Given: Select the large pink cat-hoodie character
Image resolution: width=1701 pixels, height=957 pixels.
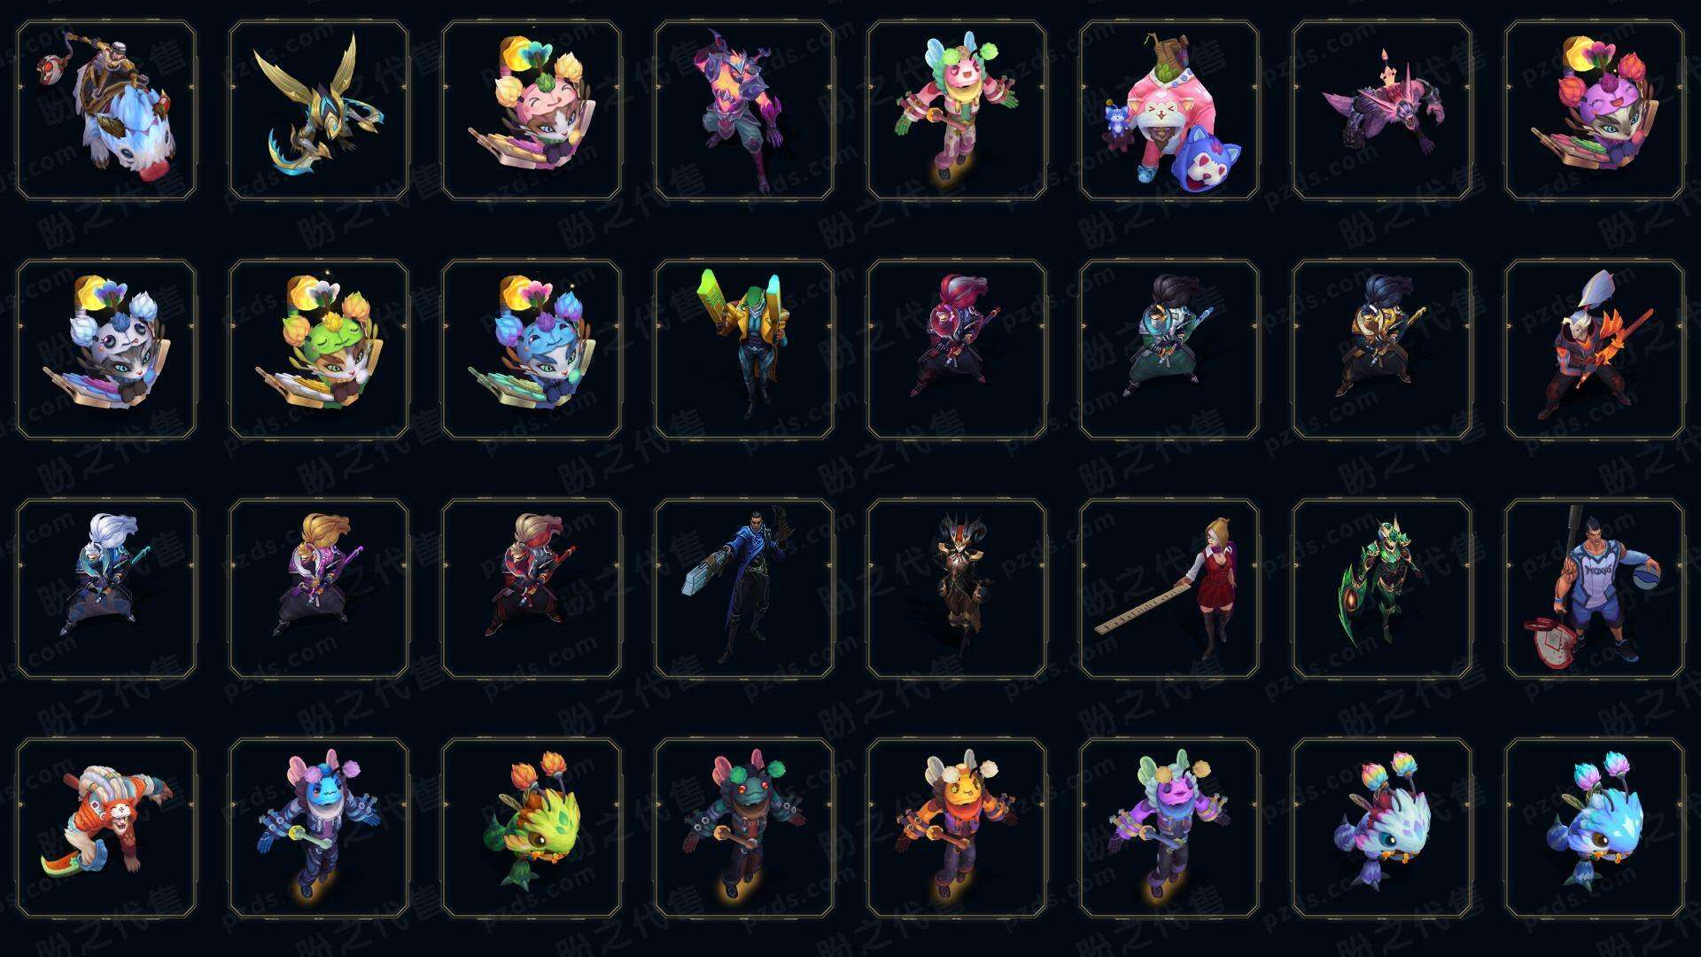Looking at the screenshot, I should [1169, 111].
